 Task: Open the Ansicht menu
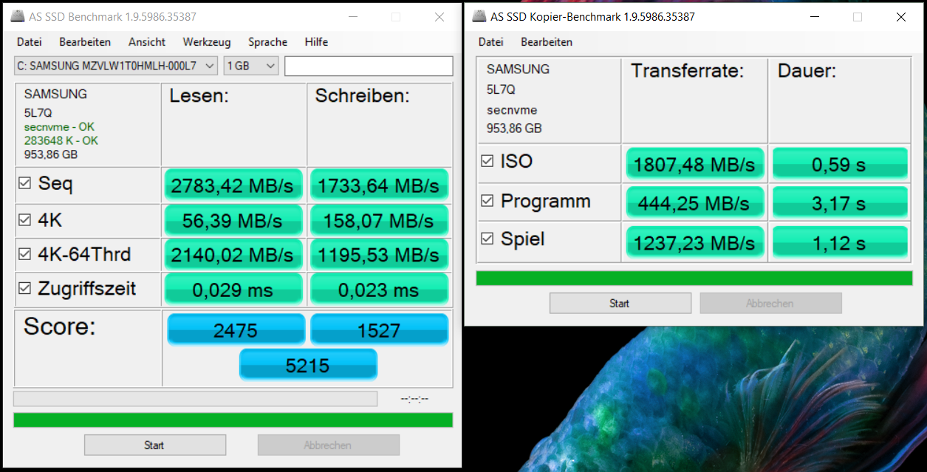click(147, 42)
